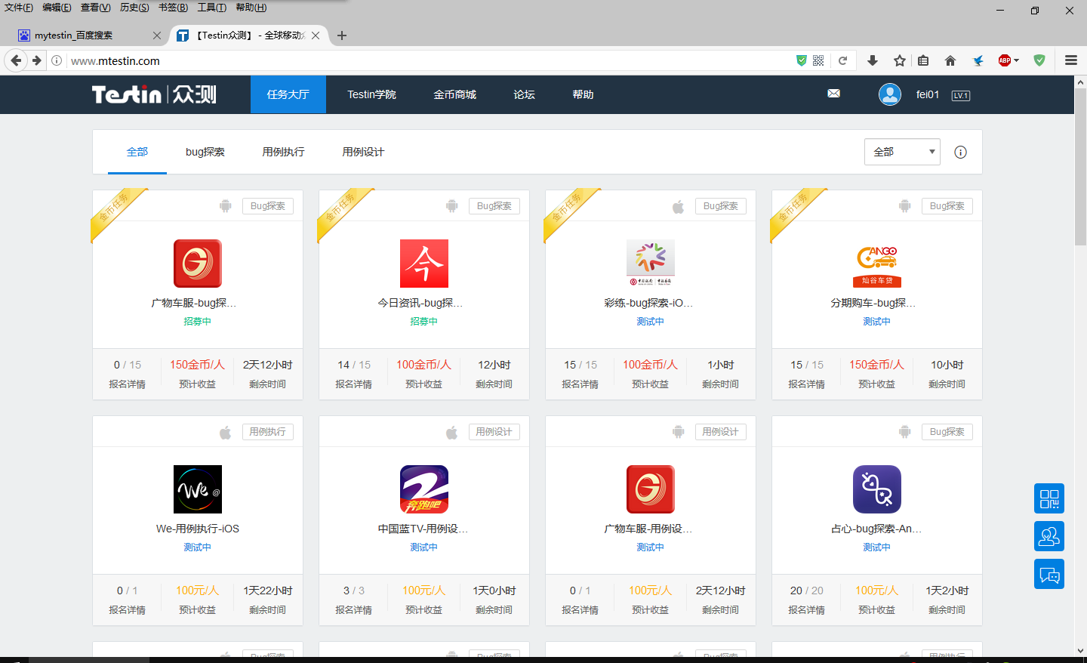Click the info circle icon beside the filter
The width and height of the screenshot is (1087, 663).
click(x=960, y=153)
